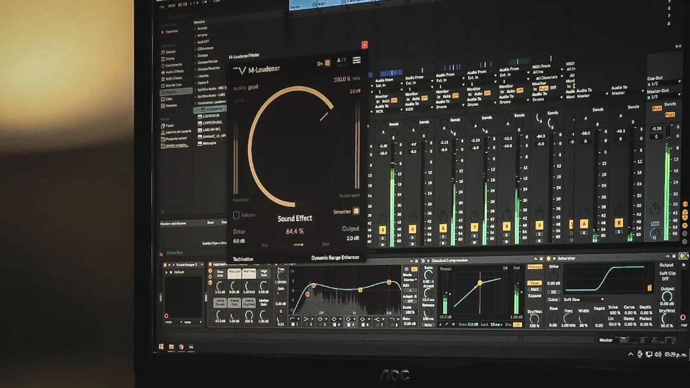
Task: Open File Explorer in taskbar
Action: point(172,347)
